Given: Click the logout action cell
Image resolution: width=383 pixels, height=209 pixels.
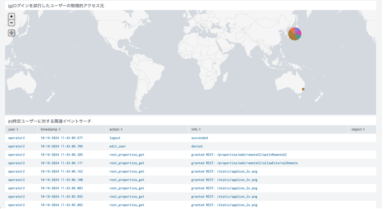Looking at the screenshot, I should pos(115,138).
